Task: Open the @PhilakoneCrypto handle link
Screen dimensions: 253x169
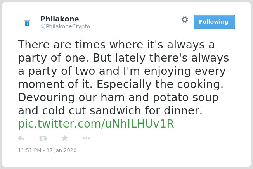Action: coord(65,26)
